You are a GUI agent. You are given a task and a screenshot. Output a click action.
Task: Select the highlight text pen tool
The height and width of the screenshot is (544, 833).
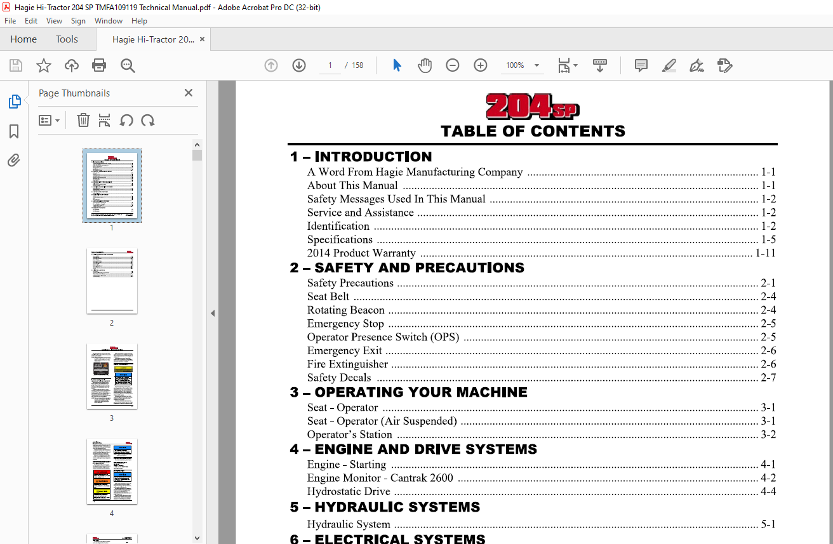669,65
